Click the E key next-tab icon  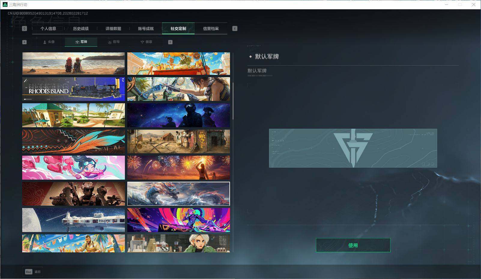(235, 28)
